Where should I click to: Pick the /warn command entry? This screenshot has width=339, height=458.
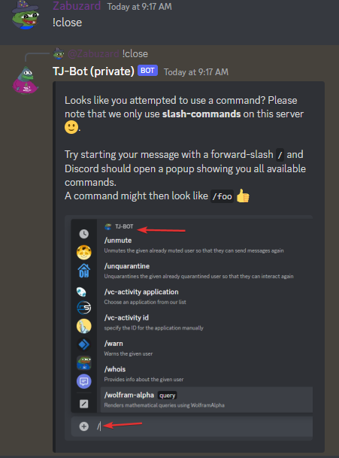coord(206,348)
